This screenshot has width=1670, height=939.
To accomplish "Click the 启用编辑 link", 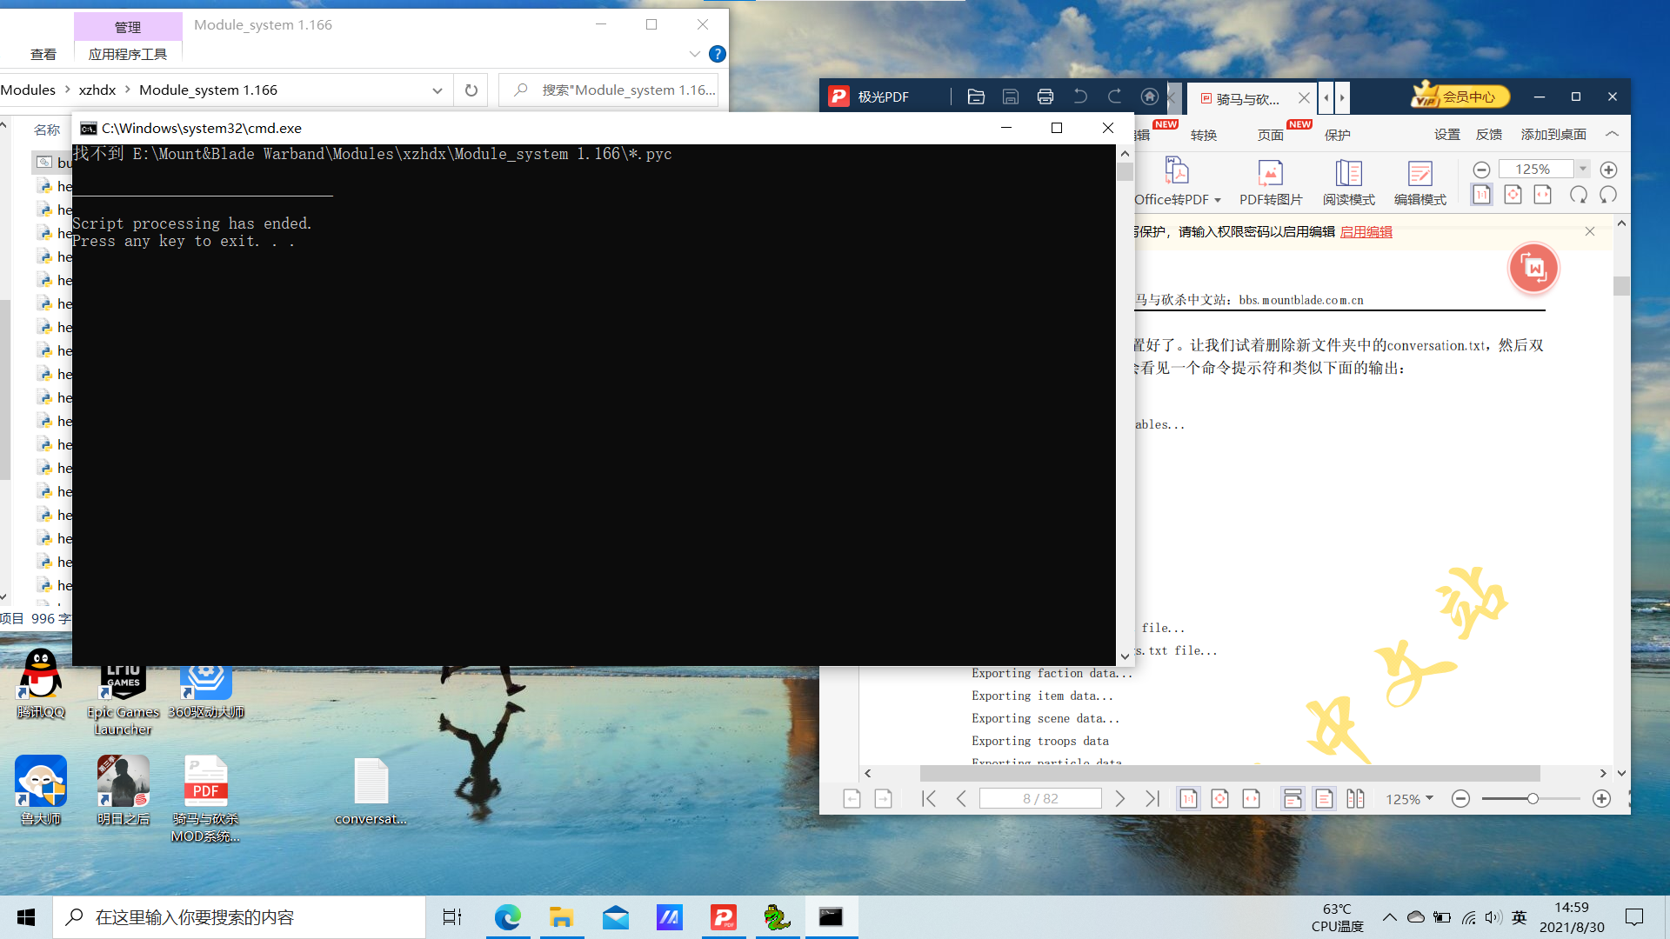I will pyautogui.click(x=1366, y=231).
